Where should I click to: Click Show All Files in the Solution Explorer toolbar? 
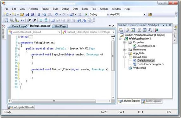coord(128,30)
